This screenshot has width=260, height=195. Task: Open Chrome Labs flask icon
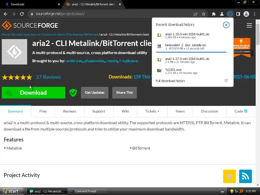(222, 14)
